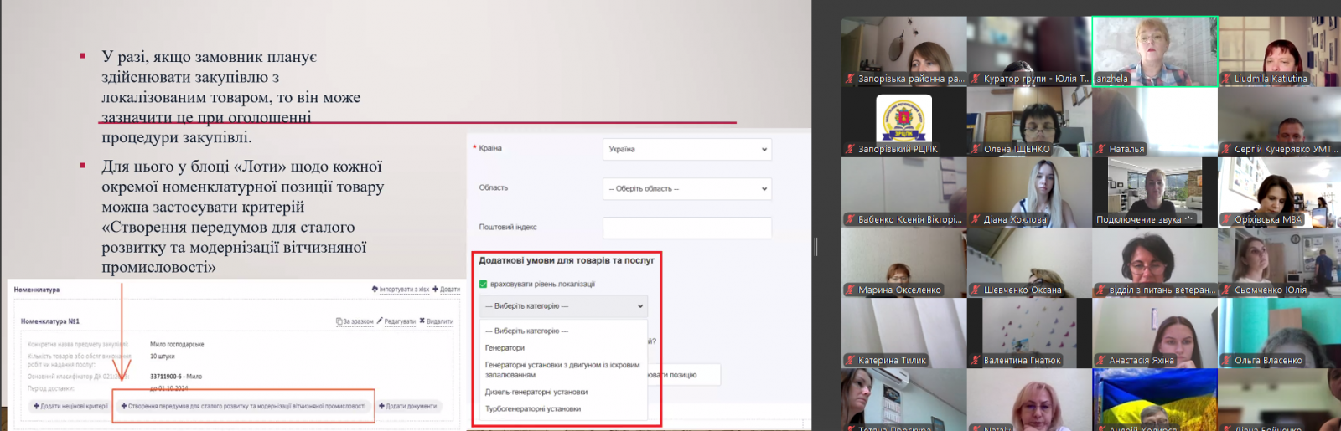Click muted microphone icon on Liudmila Katiutina
Image resolution: width=1341 pixels, height=431 pixels.
[1226, 80]
